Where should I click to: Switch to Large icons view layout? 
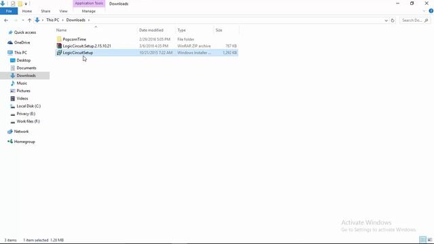click(429, 239)
